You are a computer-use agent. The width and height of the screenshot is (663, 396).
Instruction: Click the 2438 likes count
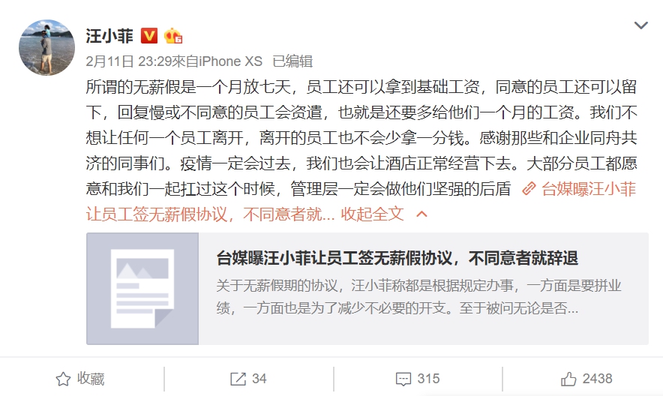[598, 379]
